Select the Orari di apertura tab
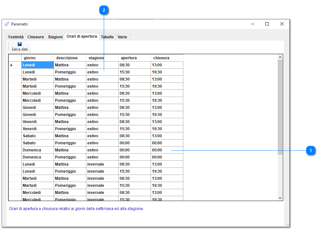 [82, 36]
